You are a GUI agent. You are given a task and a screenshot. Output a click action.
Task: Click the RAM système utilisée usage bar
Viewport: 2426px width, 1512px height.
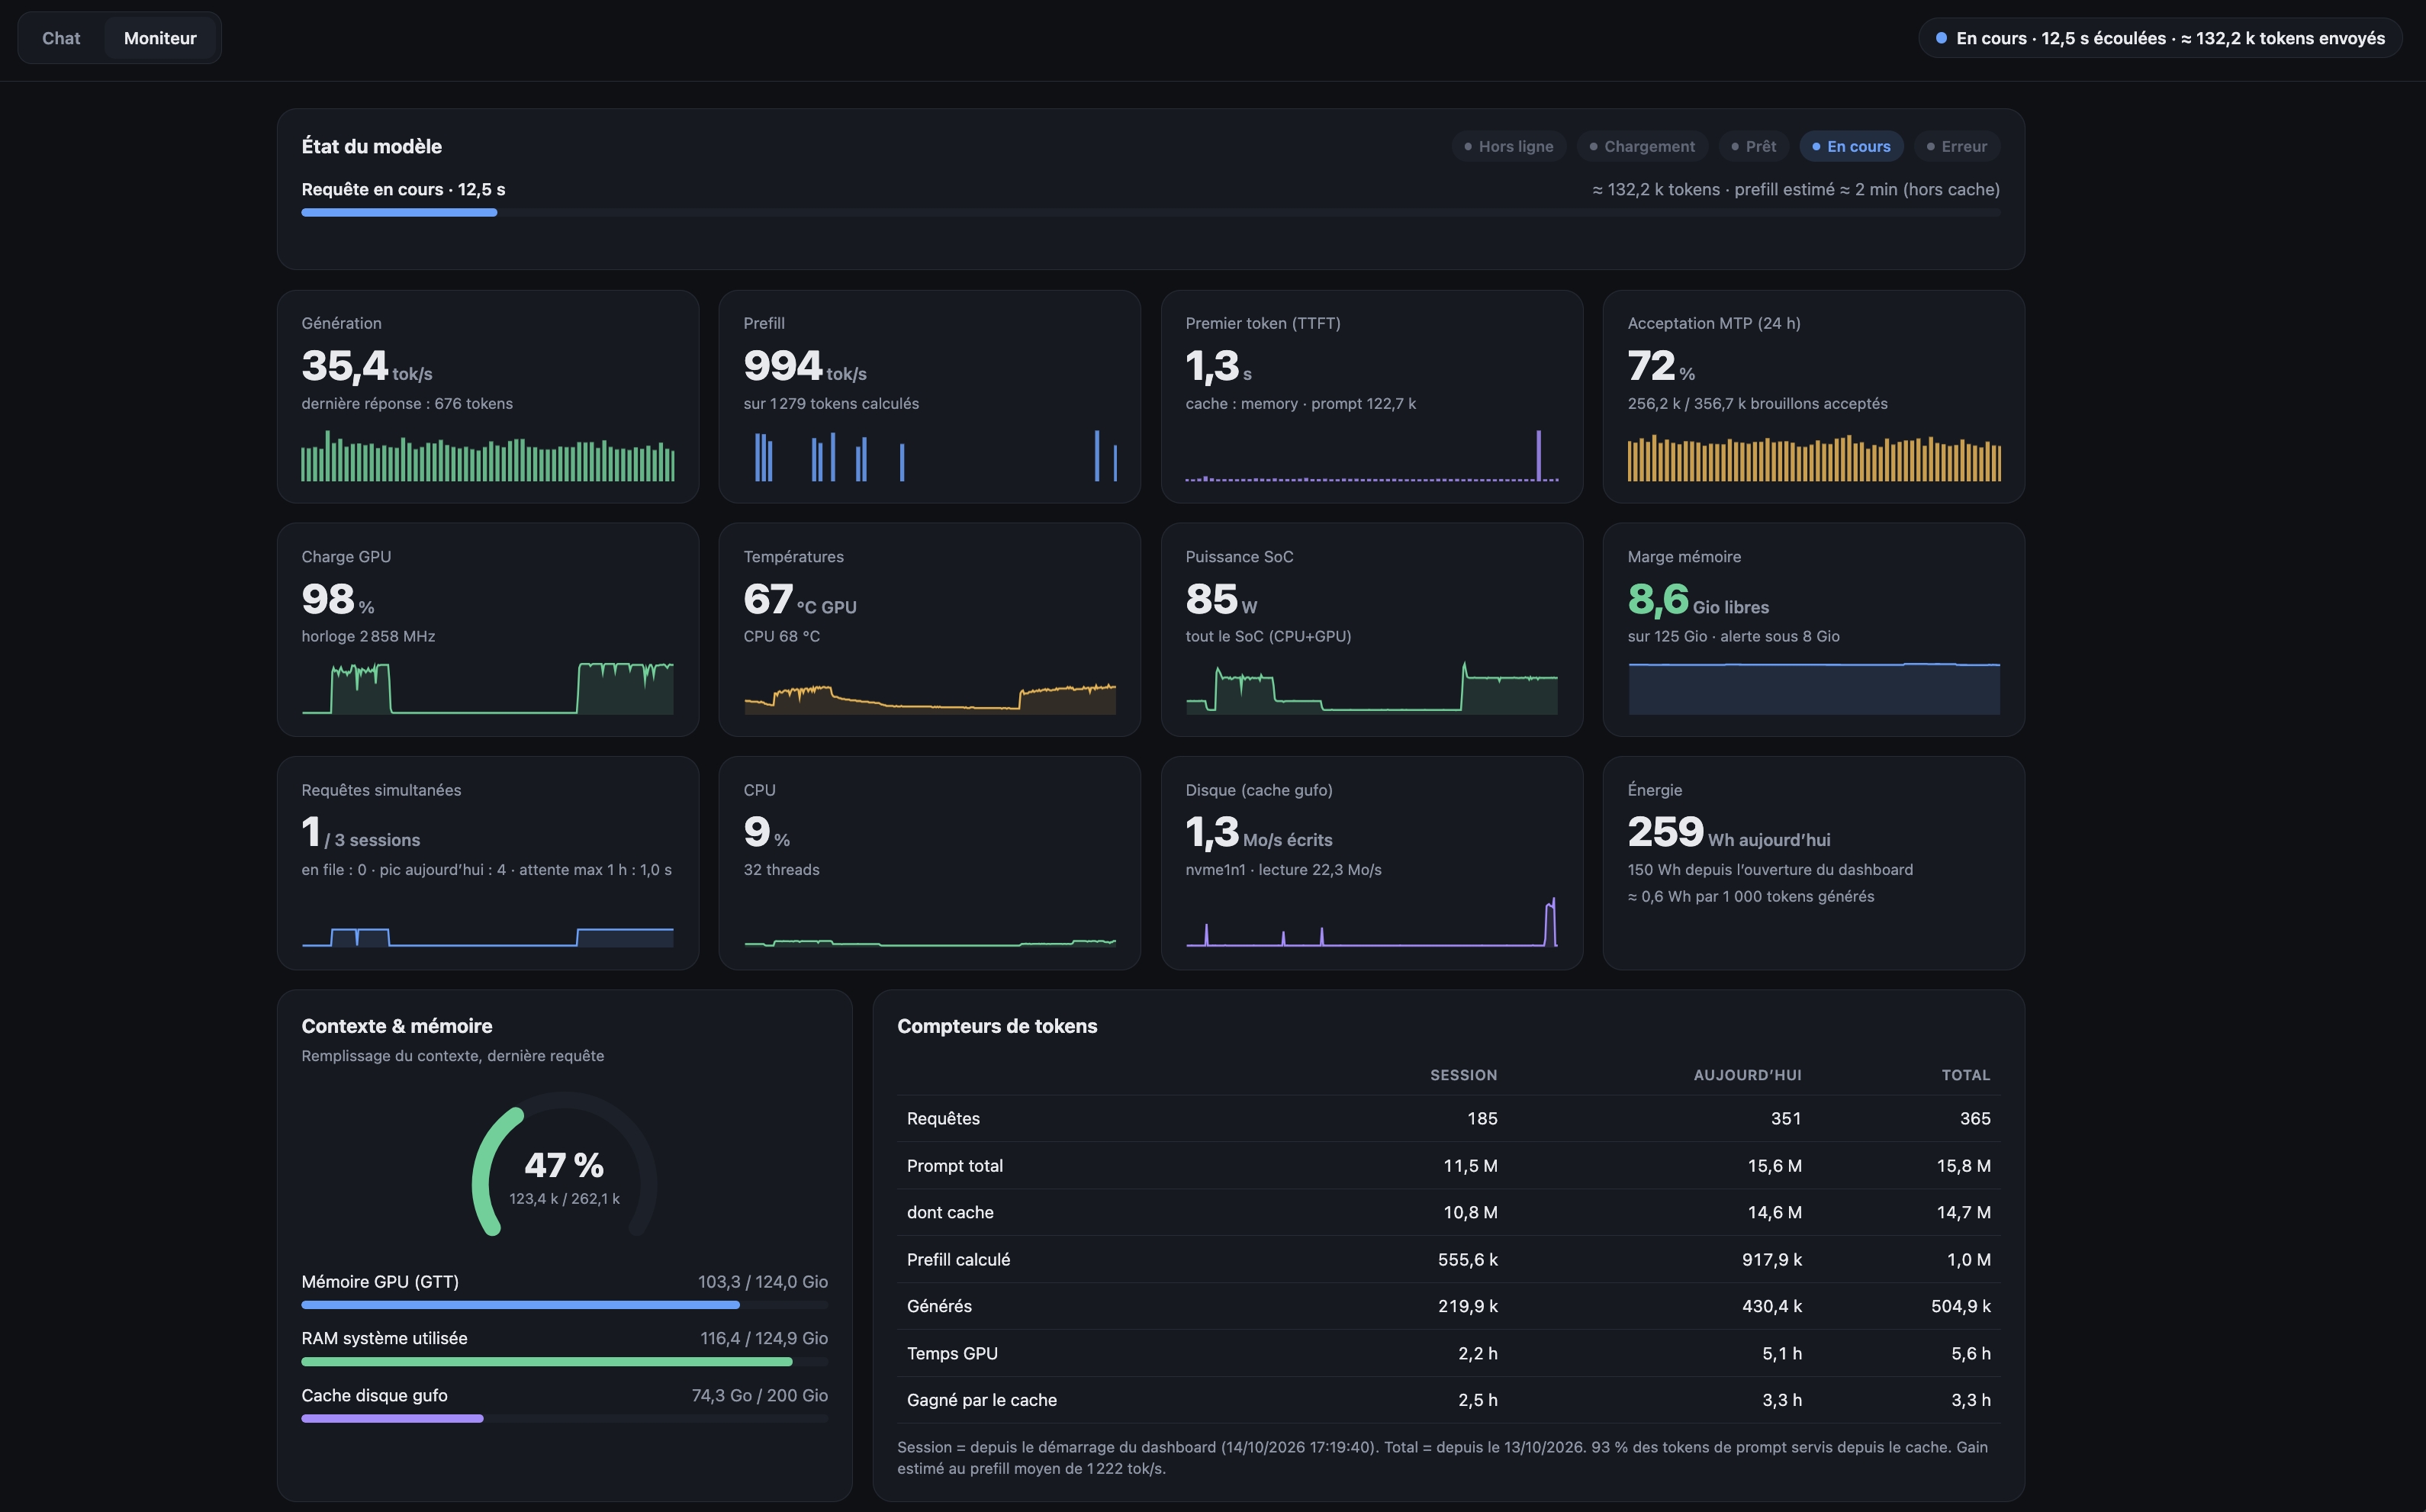[564, 1362]
